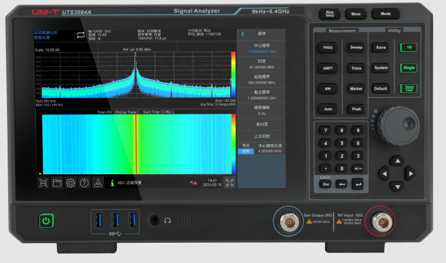Click the rotary adjustment knob

pyautogui.click(x=398, y=126)
